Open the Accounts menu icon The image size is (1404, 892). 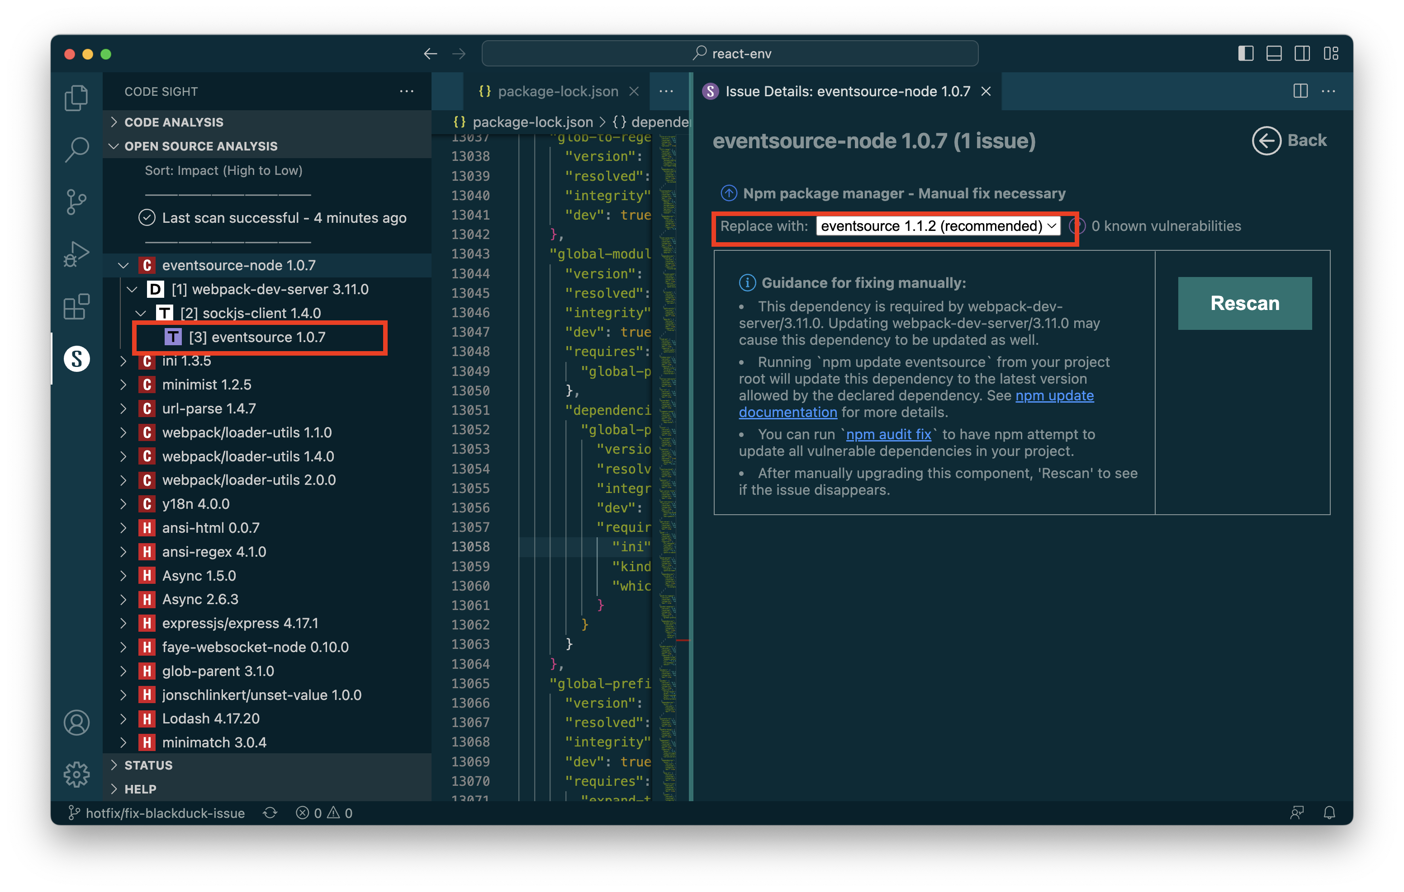[x=76, y=723]
